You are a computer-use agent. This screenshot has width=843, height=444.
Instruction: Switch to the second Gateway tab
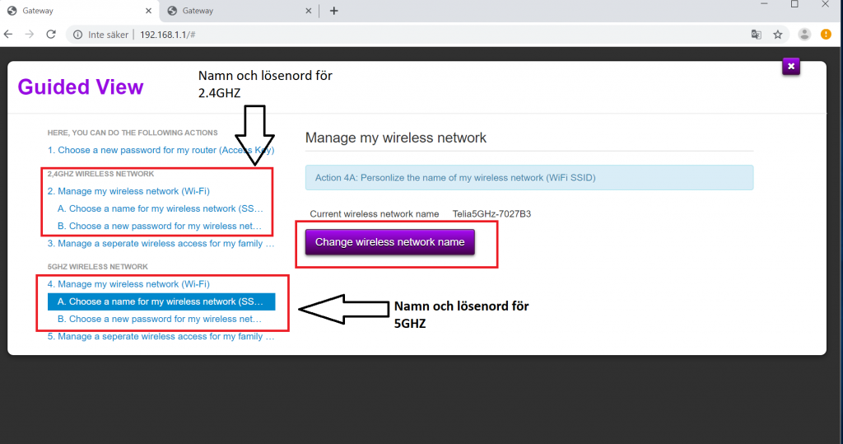tap(235, 11)
